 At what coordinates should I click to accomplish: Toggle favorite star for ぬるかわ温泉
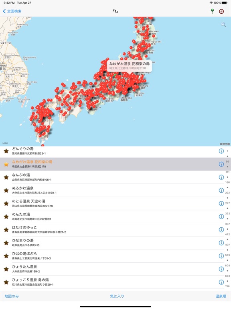(6, 190)
